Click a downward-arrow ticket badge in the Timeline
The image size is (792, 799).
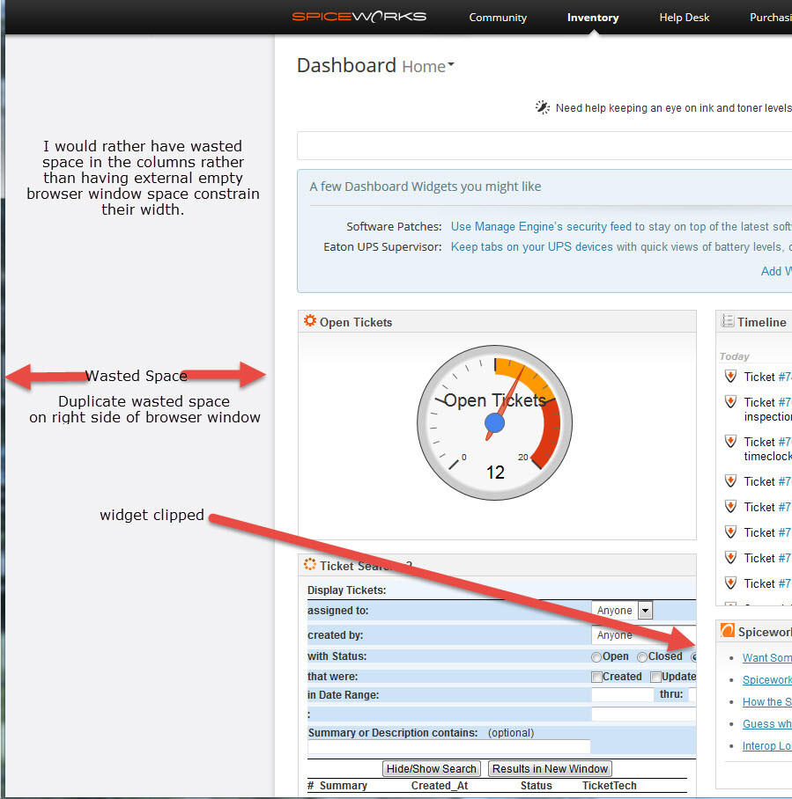click(730, 480)
